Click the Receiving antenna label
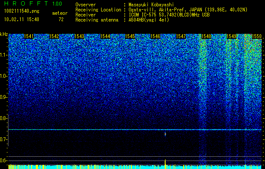Image resolution: width=265 pixels, height=169 pixels. (x=97, y=20)
